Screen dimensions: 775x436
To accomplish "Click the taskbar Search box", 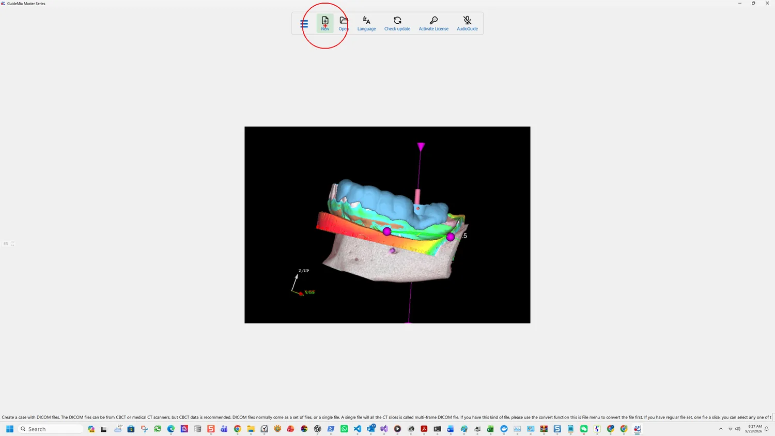I will [x=50, y=429].
